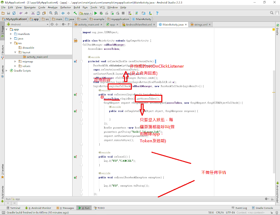Click the Make Project hammer icon
This screenshot has width=280, height=215.
[x=75, y=13]
